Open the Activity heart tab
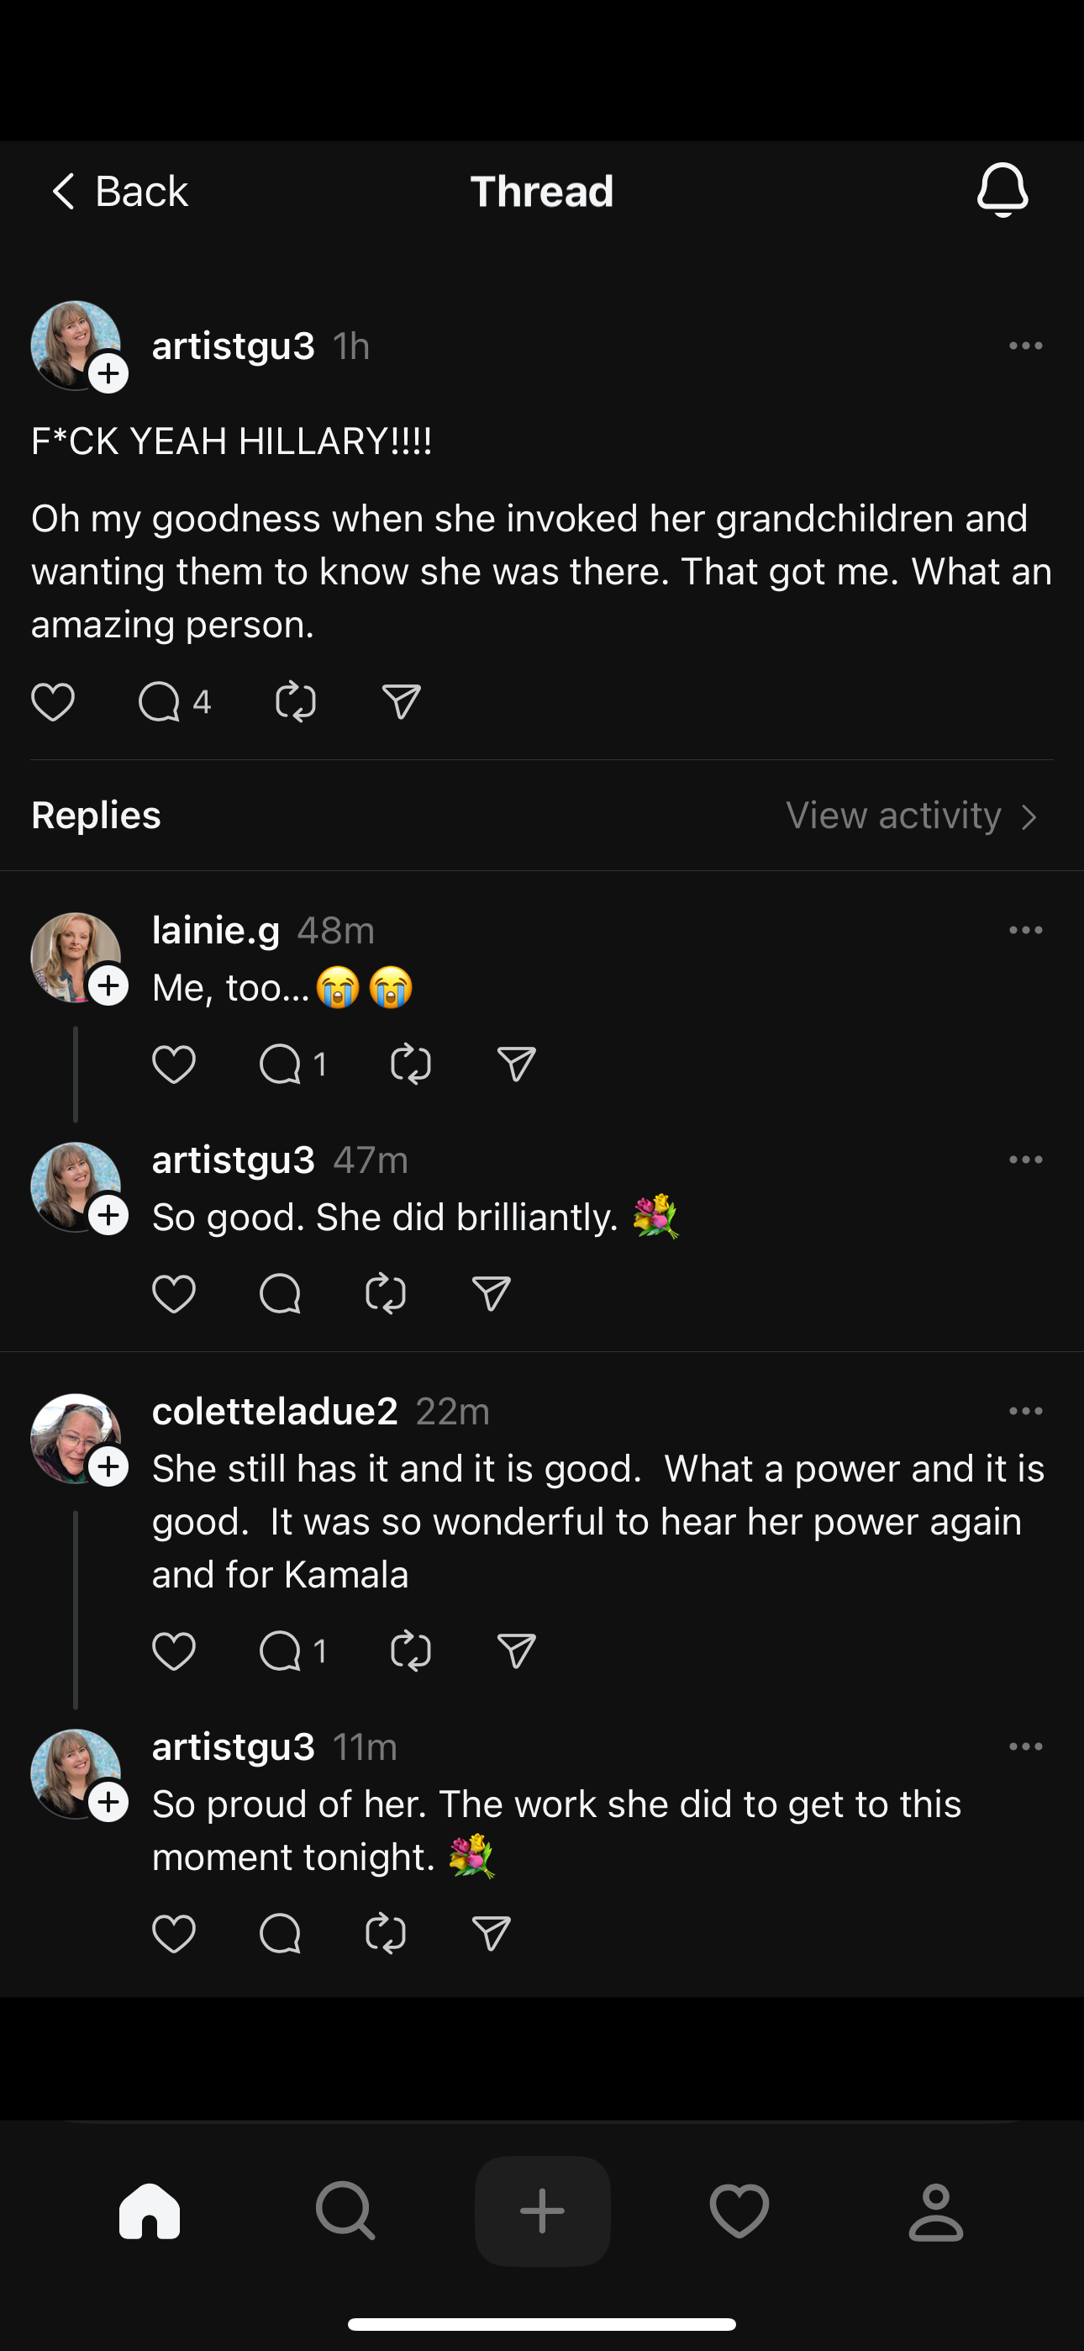Screen dimensions: 1084x2351 click(x=739, y=2211)
